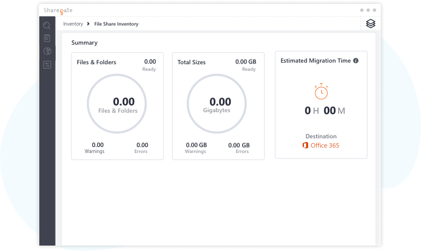Viewport: 421px width, 251px height.
Task: Click the Summary heading
Action: pyautogui.click(x=85, y=42)
